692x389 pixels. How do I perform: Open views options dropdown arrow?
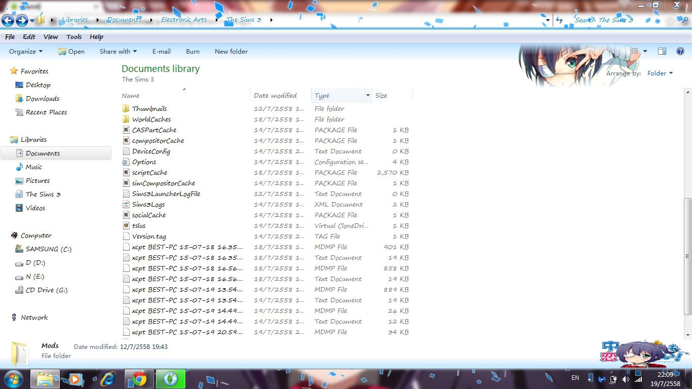(x=645, y=51)
